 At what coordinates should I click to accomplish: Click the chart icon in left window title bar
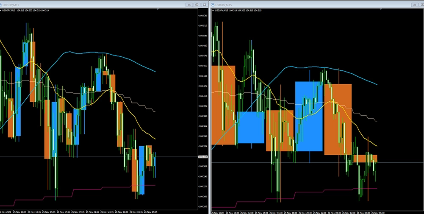[x=2, y=5]
